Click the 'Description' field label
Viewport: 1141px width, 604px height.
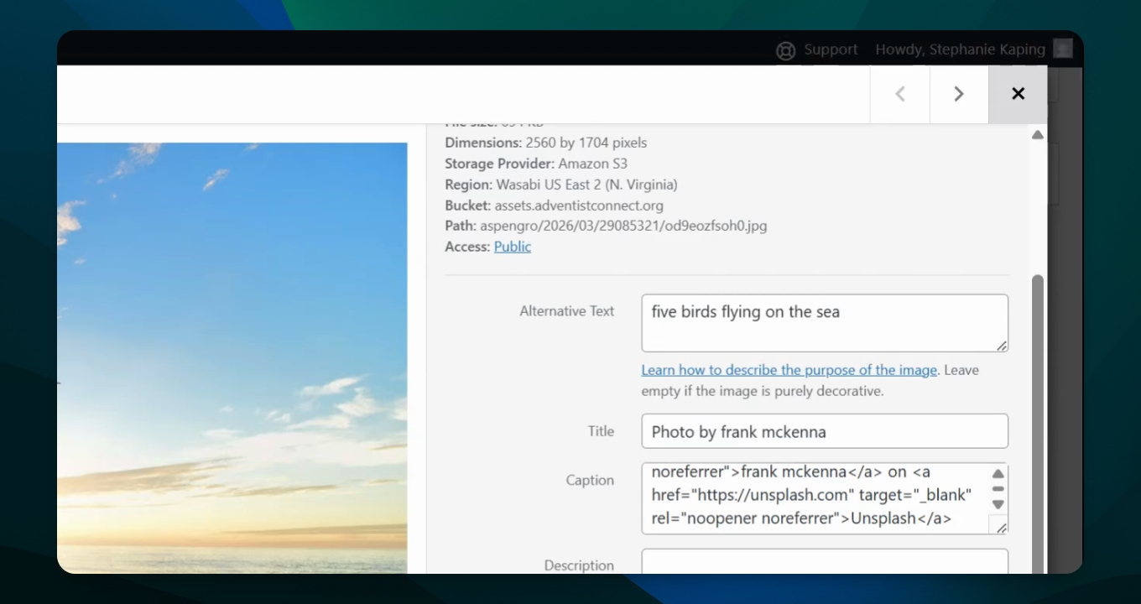click(x=579, y=565)
